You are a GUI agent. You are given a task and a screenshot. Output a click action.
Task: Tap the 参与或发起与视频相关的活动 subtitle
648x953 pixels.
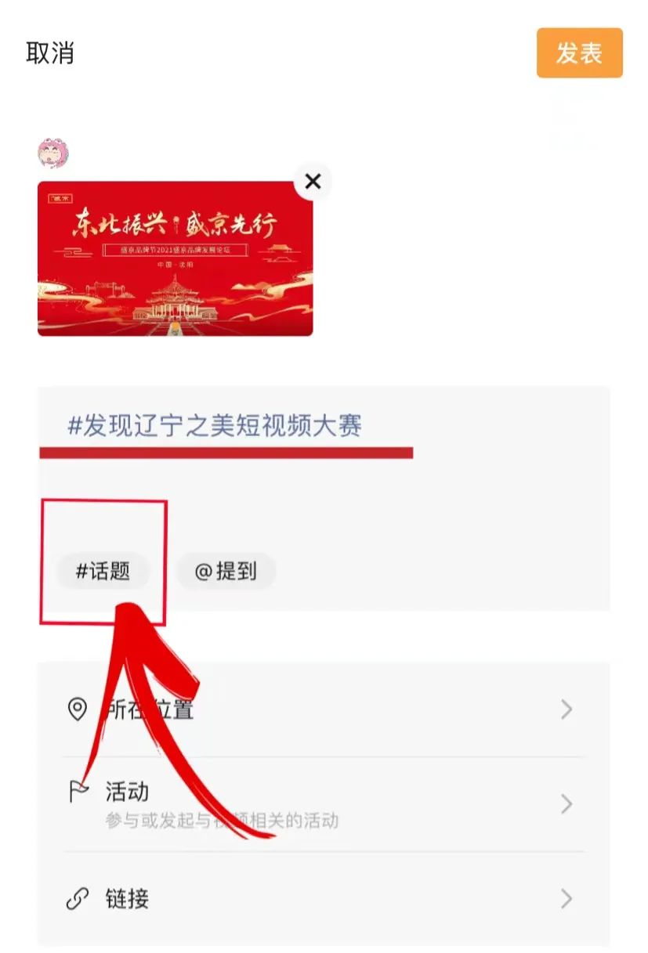[x=222, y=821]
